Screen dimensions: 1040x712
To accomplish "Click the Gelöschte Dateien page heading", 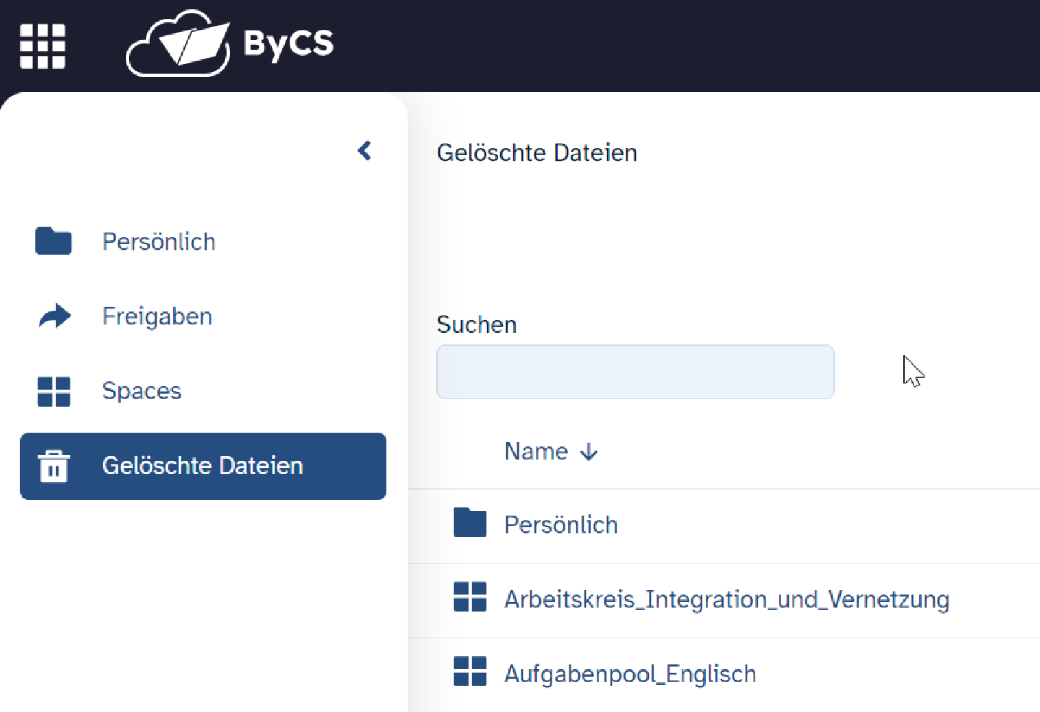I will coord(537,152).
